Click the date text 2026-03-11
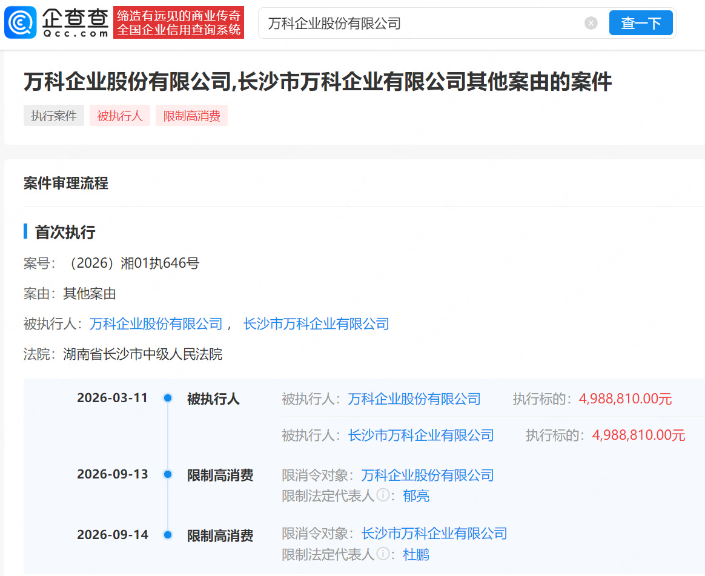 pyautogui.click(x=113, y=398)
